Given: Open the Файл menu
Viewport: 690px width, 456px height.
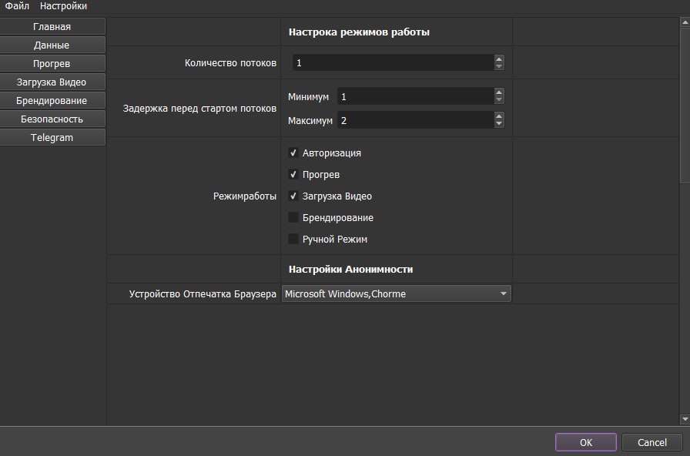Looking at the screenshot, I should [x=17, y=6].
